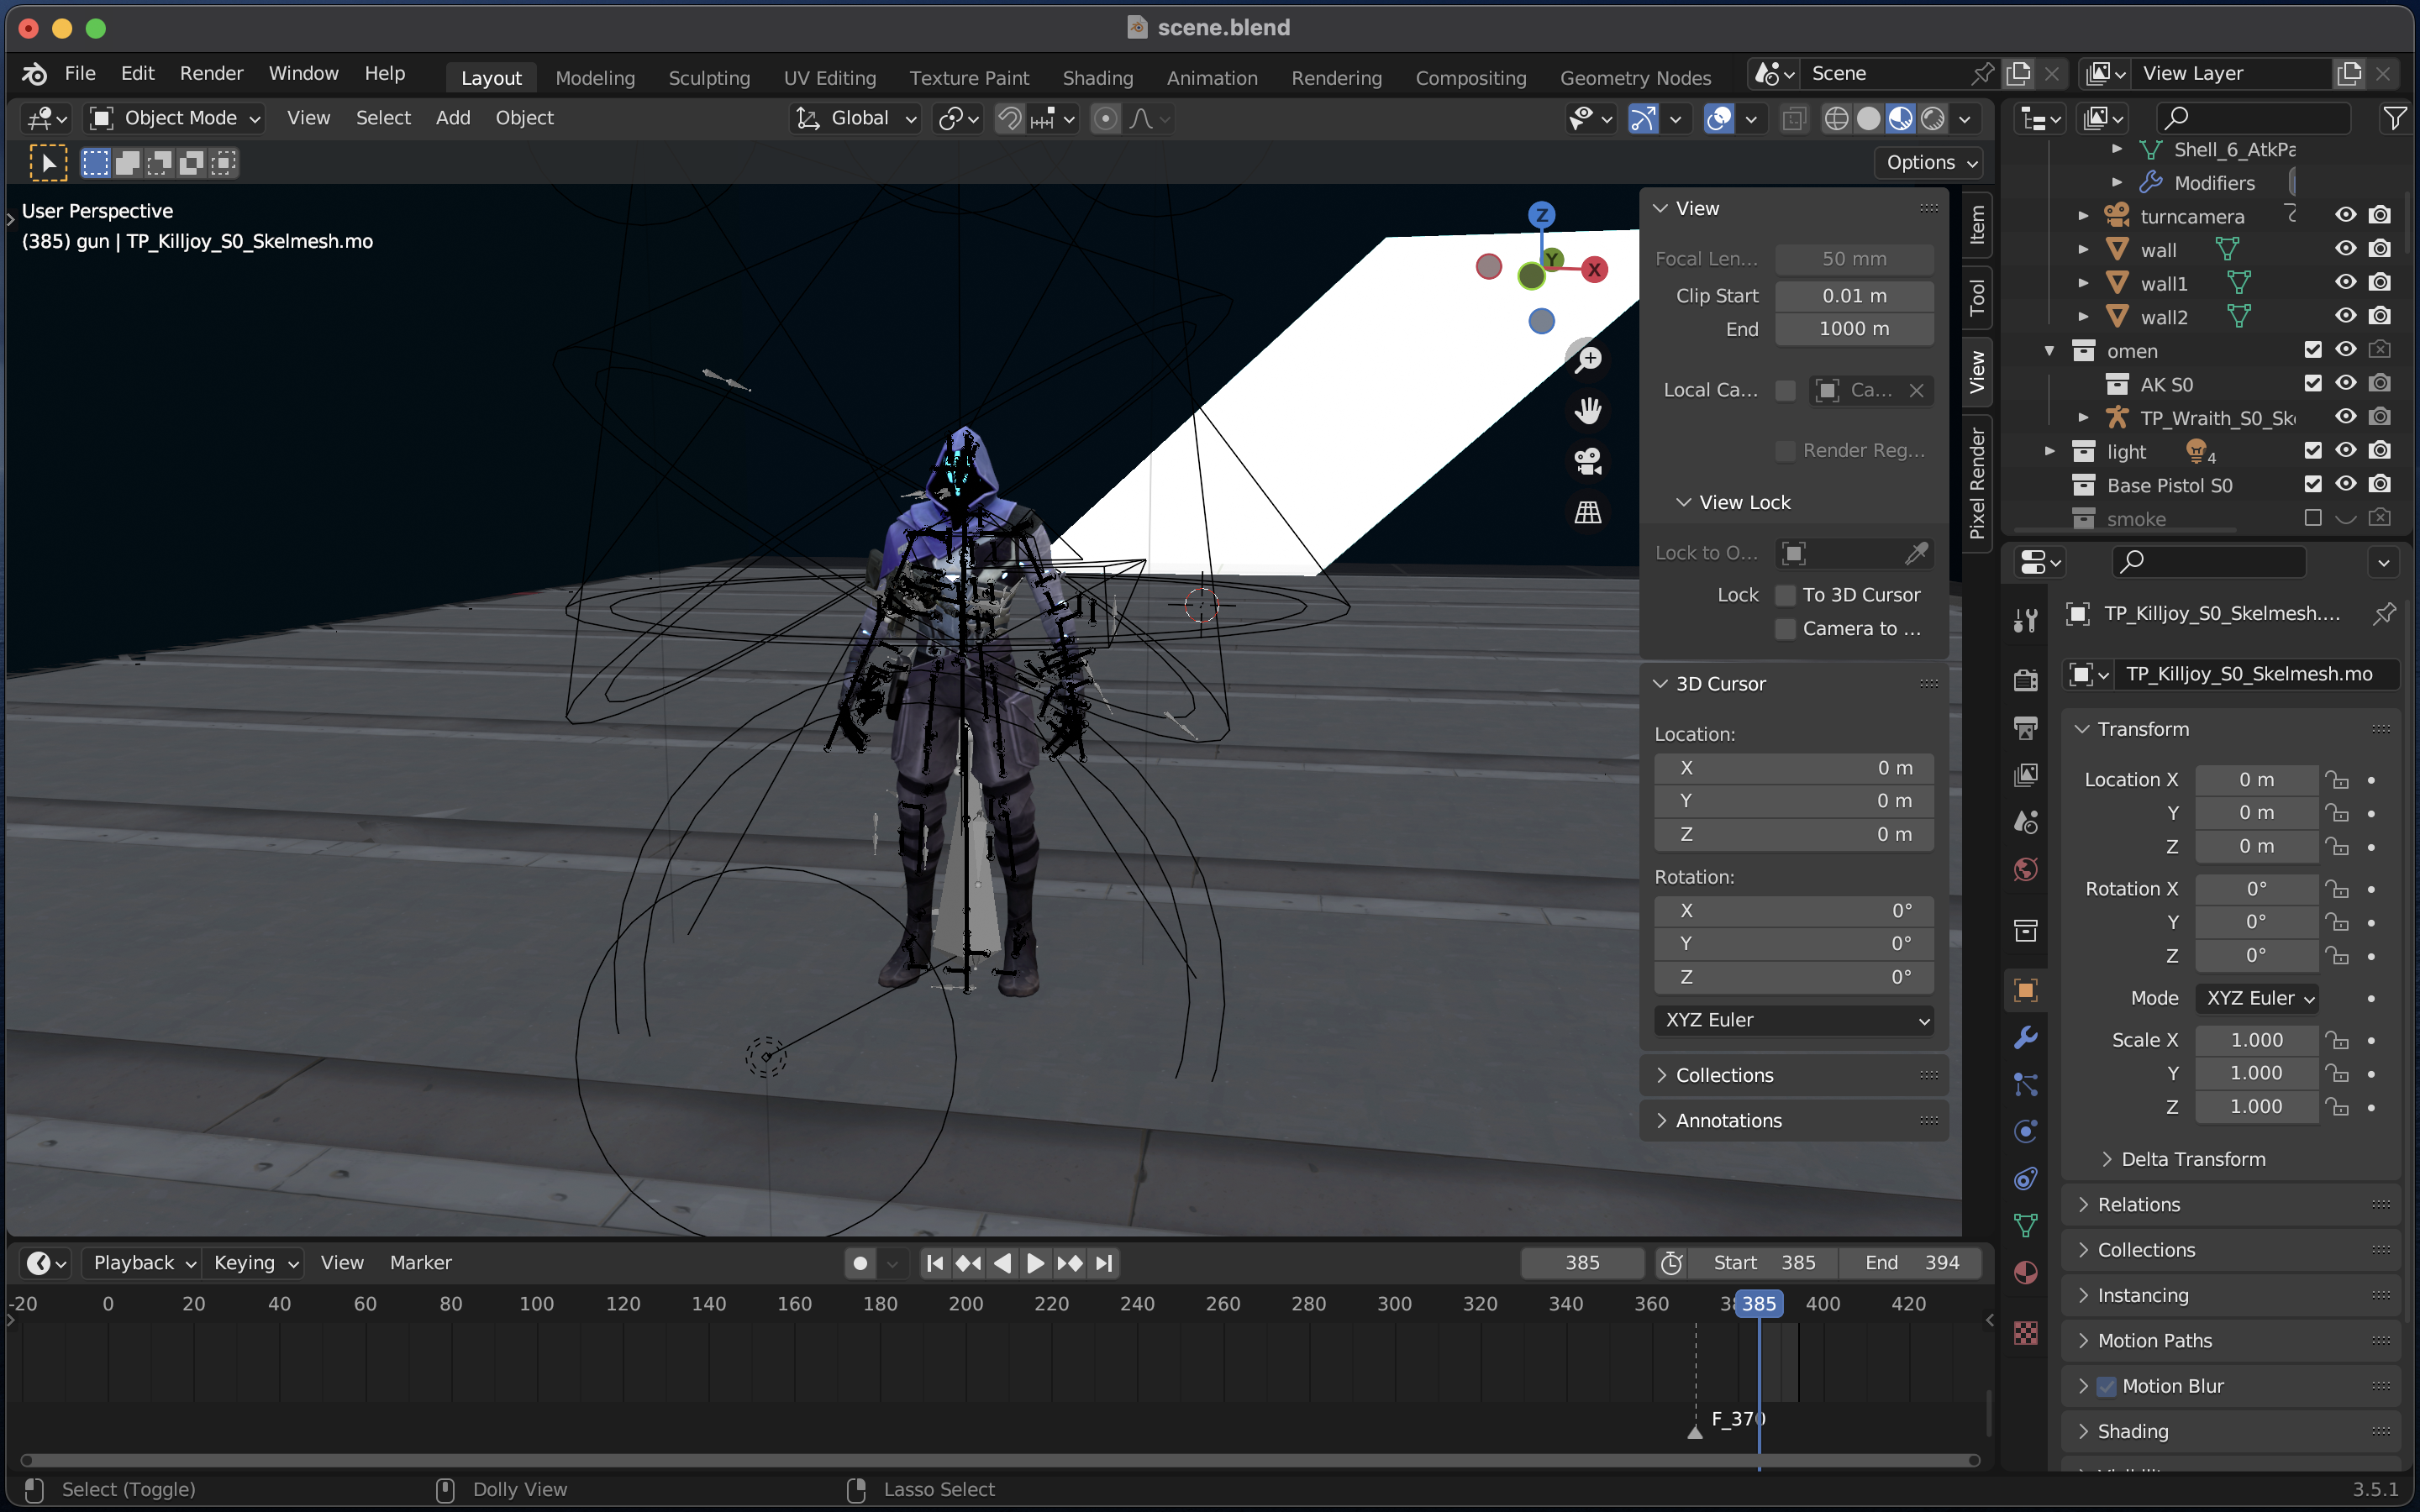Edit the Clip Start value field
Screen dimensions: 2420x1512
[x=1854, y=296]
